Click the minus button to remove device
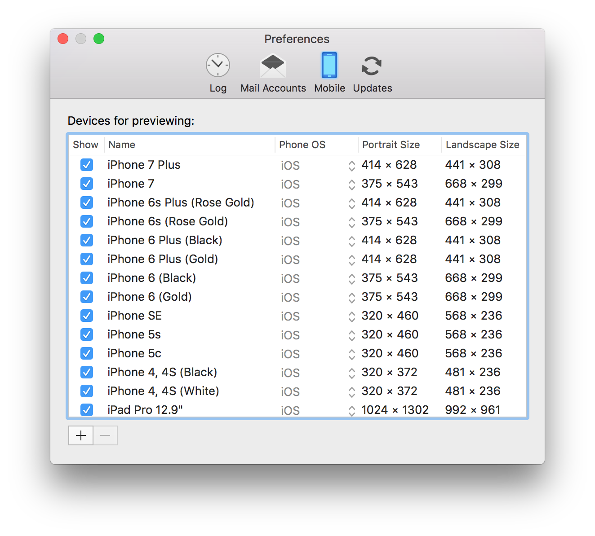The height and width of the screenshot is (536, 595). pyautogui.click(x=105, y=435)
